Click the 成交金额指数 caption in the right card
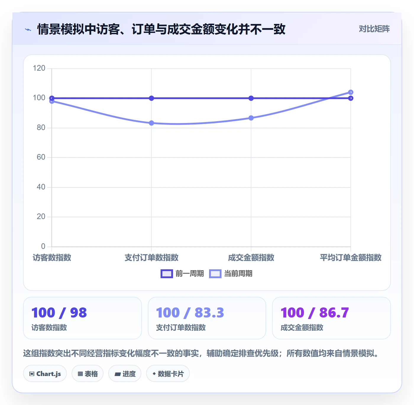 tap(302, 328)
